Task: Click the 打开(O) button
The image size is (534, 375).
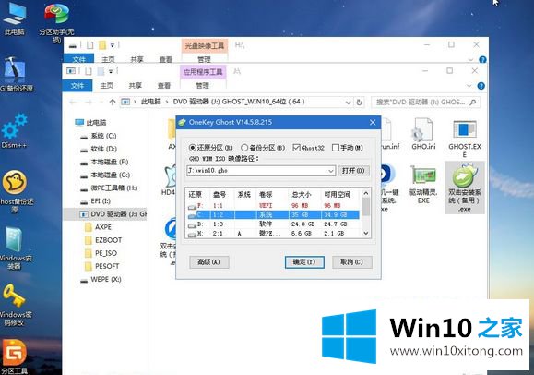Action: (353, 171)
